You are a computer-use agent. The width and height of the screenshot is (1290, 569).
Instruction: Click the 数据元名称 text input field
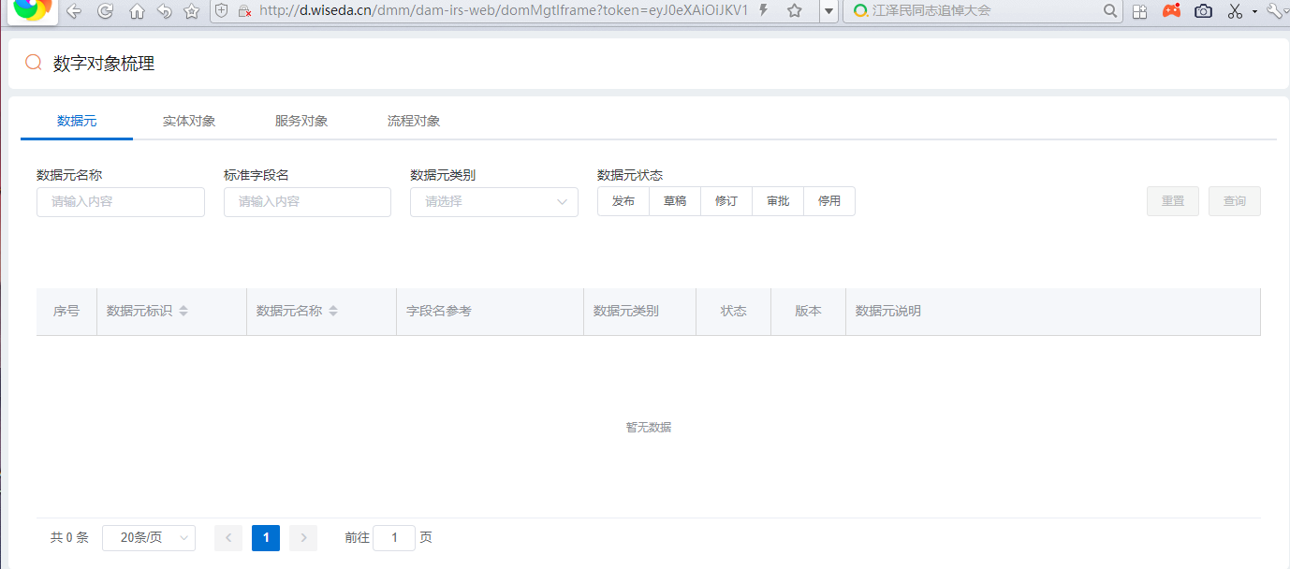point(121,201)
